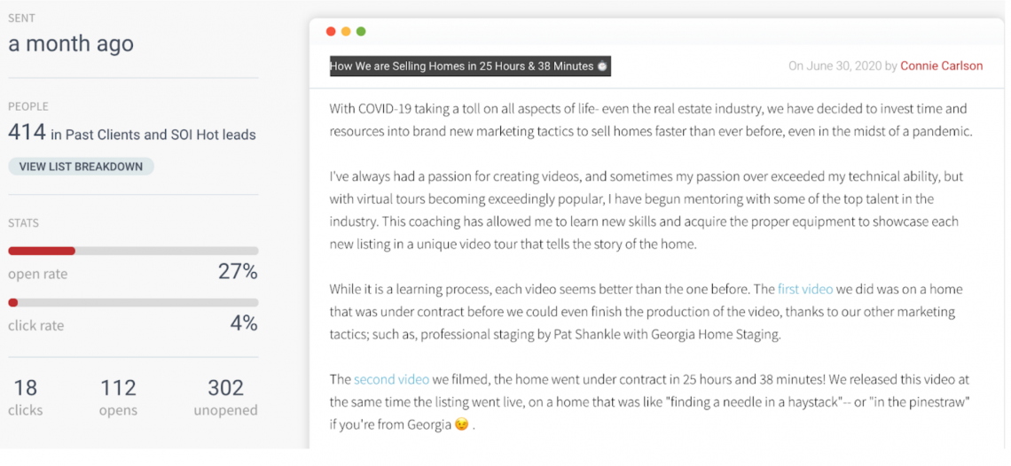Click the 'a month ago' sent time
Screen dimensions: 1011x466
[x=71, y=43]
